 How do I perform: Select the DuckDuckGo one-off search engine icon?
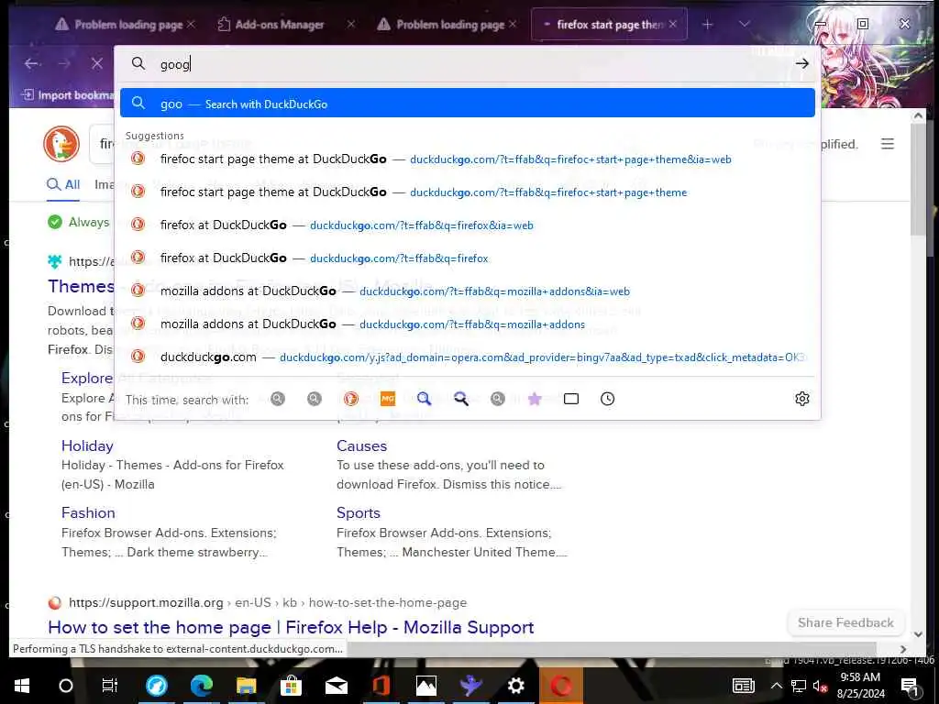coord(351,399)
